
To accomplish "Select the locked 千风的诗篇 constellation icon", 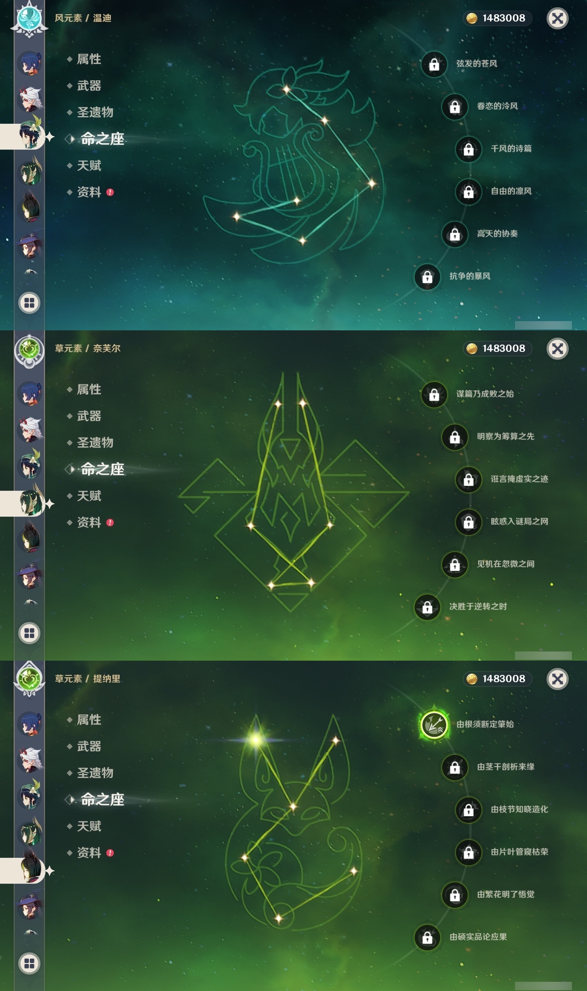I will pyautogui.click(x=468, y=149).
